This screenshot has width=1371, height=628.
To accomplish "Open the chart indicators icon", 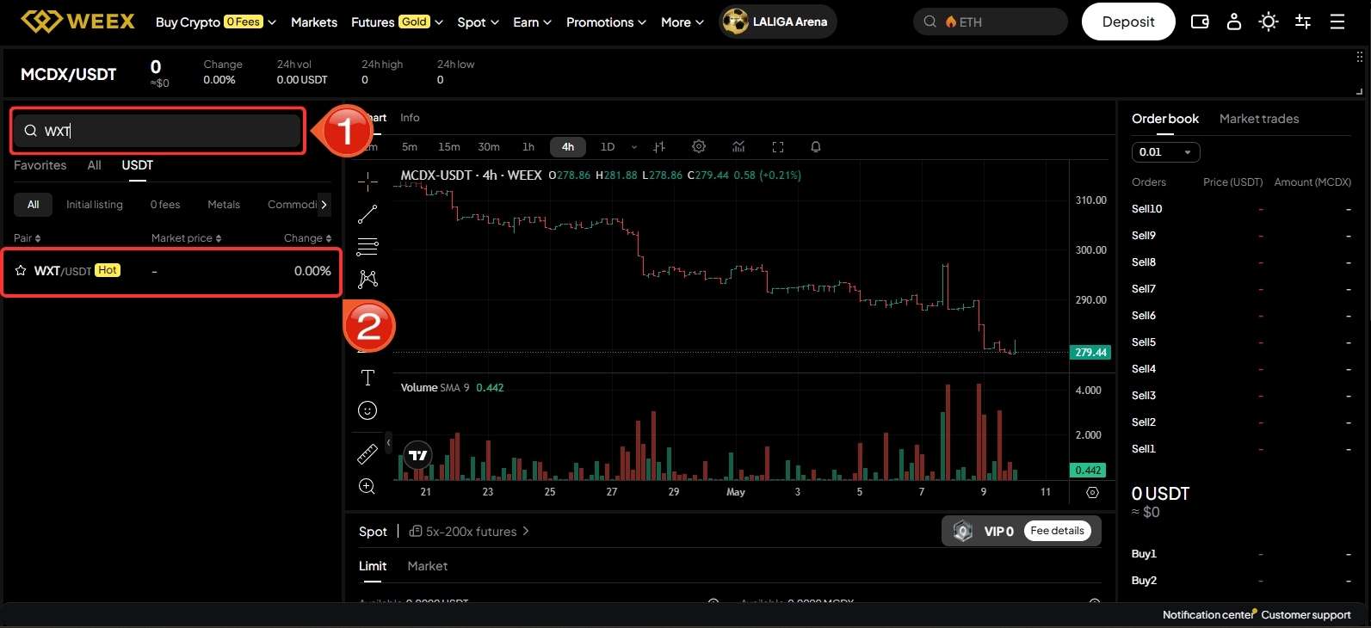I will click(738, 147).
